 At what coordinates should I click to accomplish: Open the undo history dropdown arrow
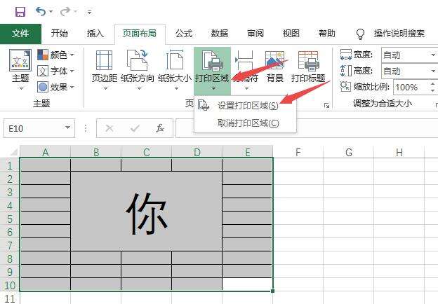(x=51, y=12)
